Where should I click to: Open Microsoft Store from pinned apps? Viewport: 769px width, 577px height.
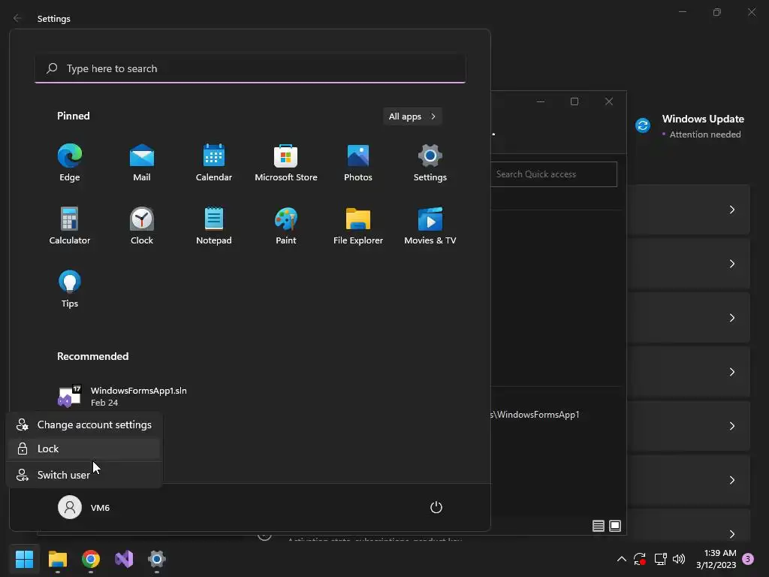point(286,163)
